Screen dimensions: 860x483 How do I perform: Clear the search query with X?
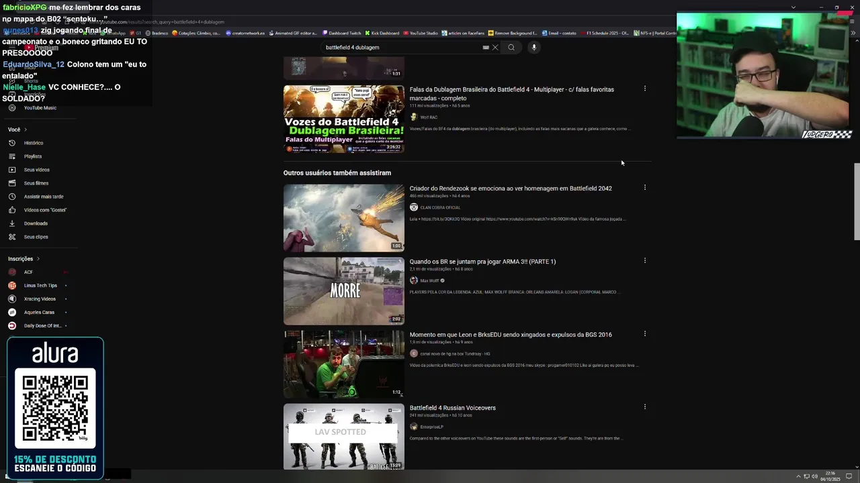click(x=495, y=48)
